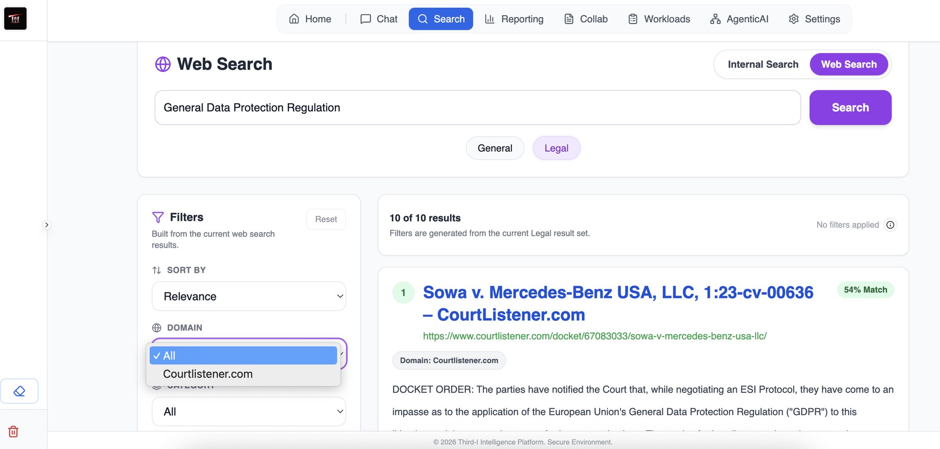Click the globe icon beside Web Search heading
The height and width of the screenshot is (449, 940).
coord(163,64)
